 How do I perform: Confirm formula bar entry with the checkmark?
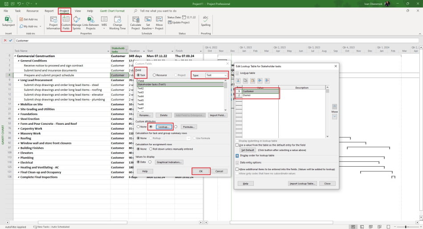click(11, 41)
